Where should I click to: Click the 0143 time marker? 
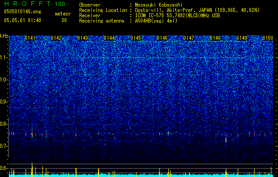83,38
